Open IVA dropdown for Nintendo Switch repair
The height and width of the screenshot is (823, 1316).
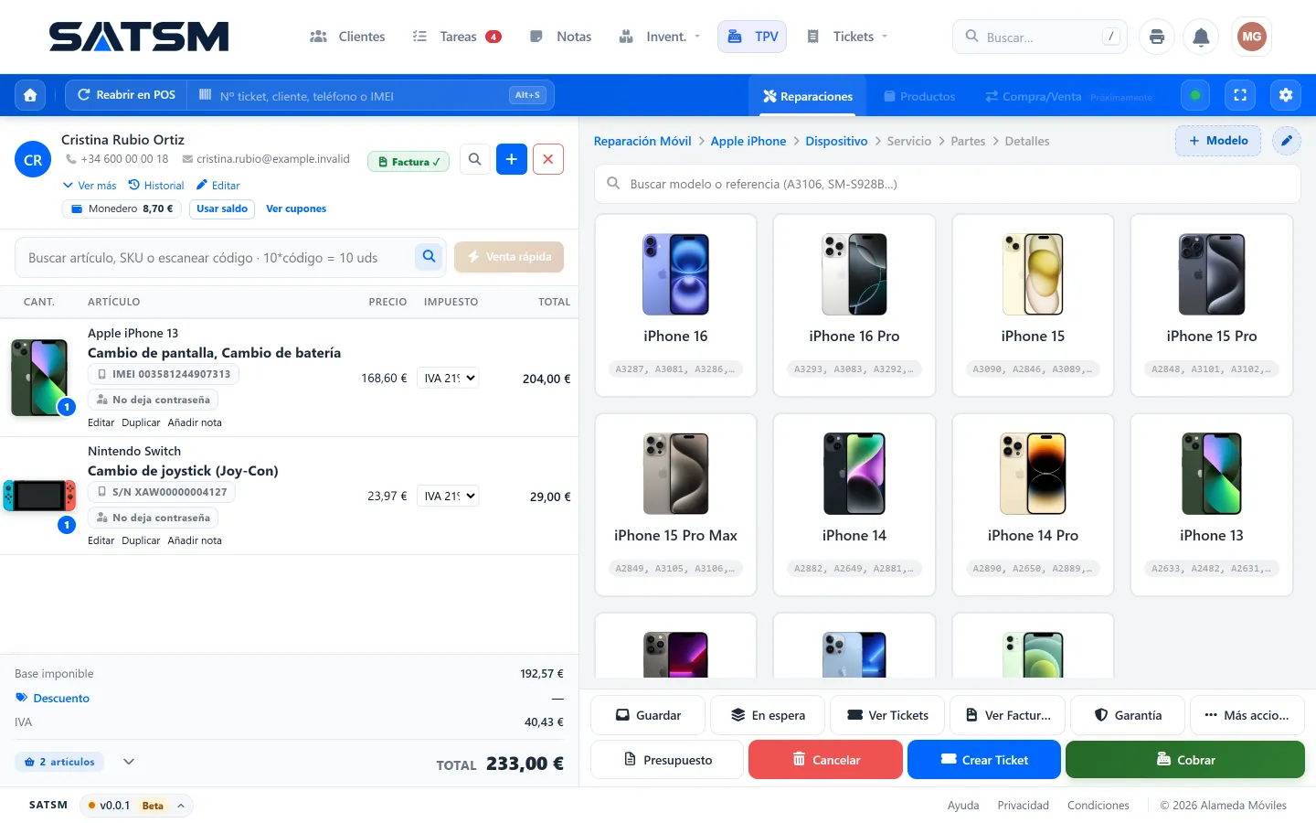(448, 496)
